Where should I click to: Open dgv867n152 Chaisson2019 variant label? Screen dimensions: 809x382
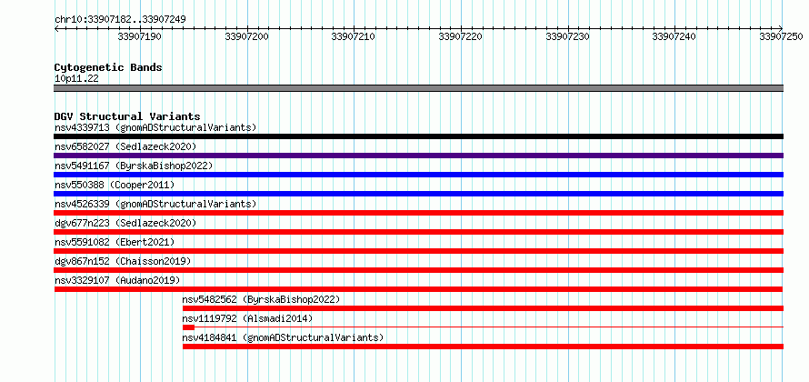tap(123, 261)
